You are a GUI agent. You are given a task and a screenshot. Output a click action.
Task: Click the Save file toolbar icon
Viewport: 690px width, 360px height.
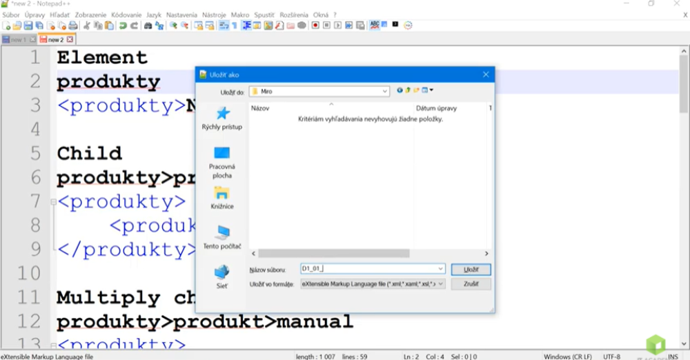pos(28,26)
